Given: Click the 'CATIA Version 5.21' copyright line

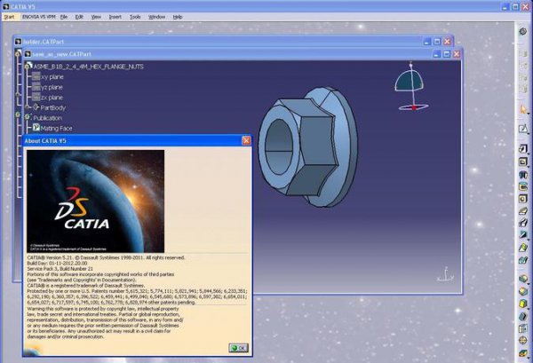Looking at the screenshot, I should tap(106, 257).
